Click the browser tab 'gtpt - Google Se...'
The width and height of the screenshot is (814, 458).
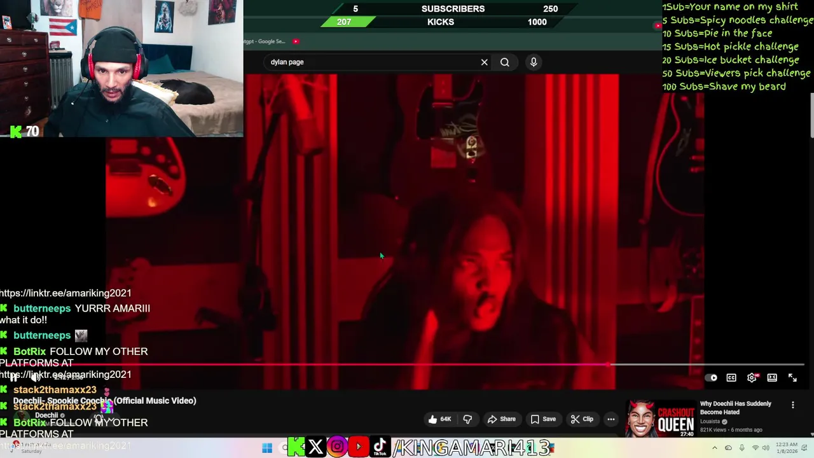point(264,41)
